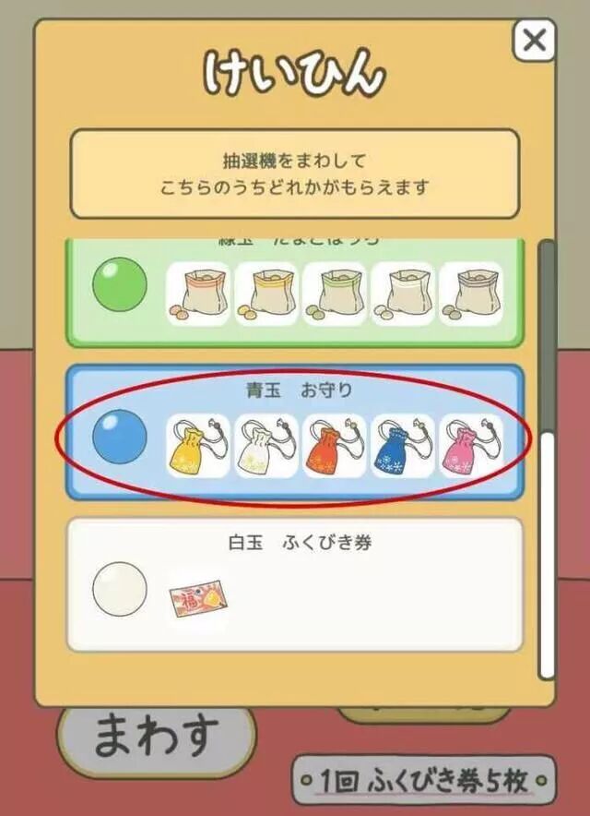Click the green ball prize marker
Viewport: 590px width, 816px height.
click(120, 284)
